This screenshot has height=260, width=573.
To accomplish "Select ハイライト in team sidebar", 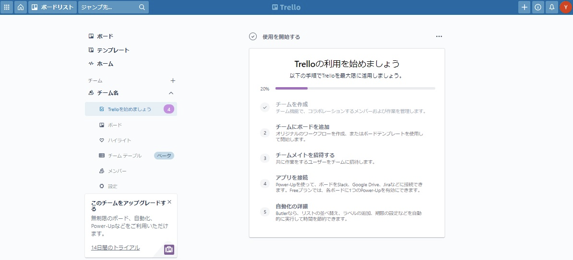I will 119,140.
